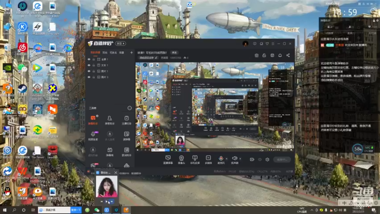Viewport: 380px width, 214px height.
Task: Open the hamburger menu in the title bar
Action: tap(273, 44)
